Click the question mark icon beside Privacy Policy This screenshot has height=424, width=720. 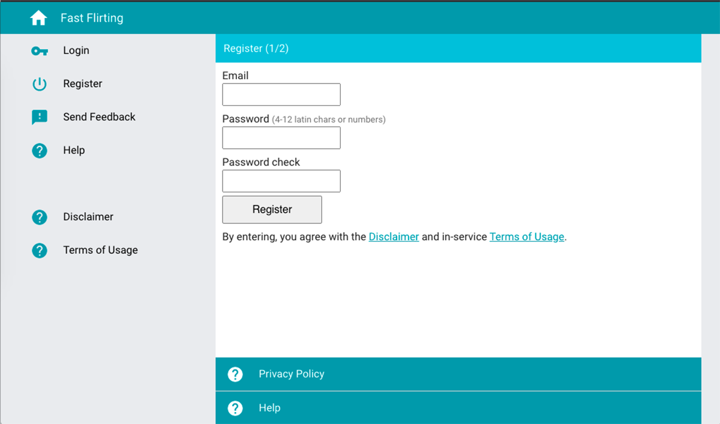[235, 374]
